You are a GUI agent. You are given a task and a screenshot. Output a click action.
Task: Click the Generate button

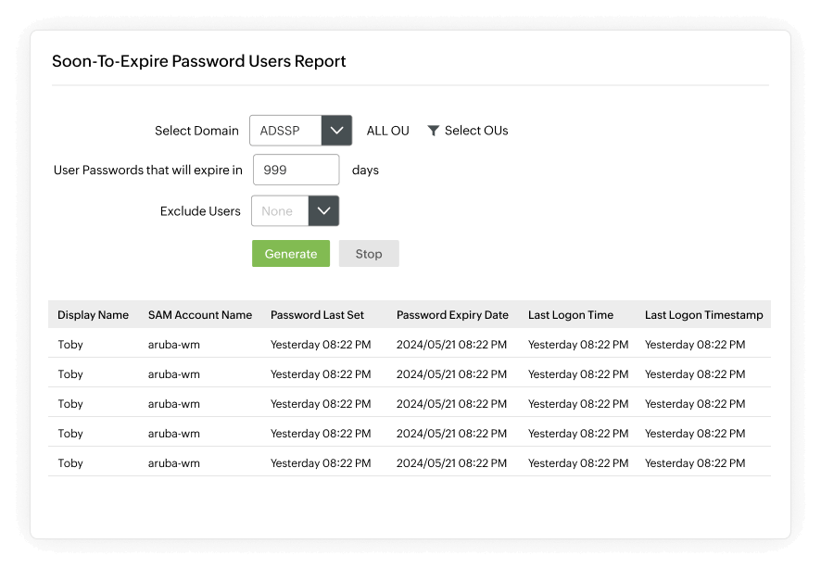(290, 253)
